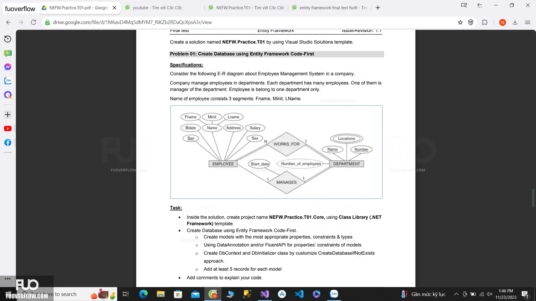This screenshot has width=536, height=301.
Task: Click the Problem 01 heading text
Action: coord(242,54)
